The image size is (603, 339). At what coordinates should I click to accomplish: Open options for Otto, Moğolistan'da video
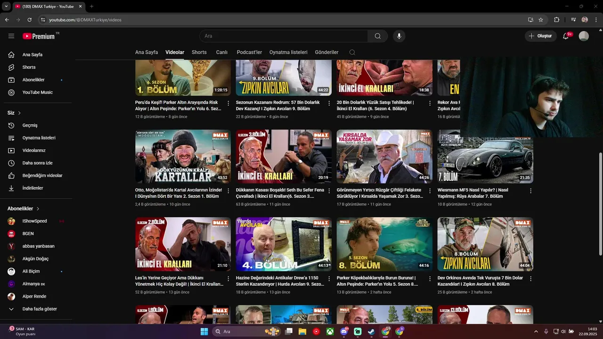[228, 191]
